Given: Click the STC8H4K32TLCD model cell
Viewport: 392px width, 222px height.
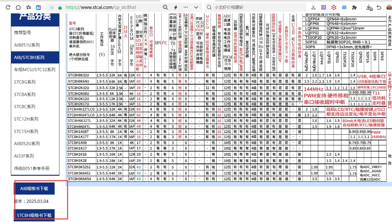Looking at the screenshot, I should pos(81,109).
